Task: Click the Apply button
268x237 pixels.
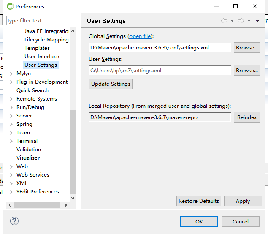Action: click(x=243, y=201)
